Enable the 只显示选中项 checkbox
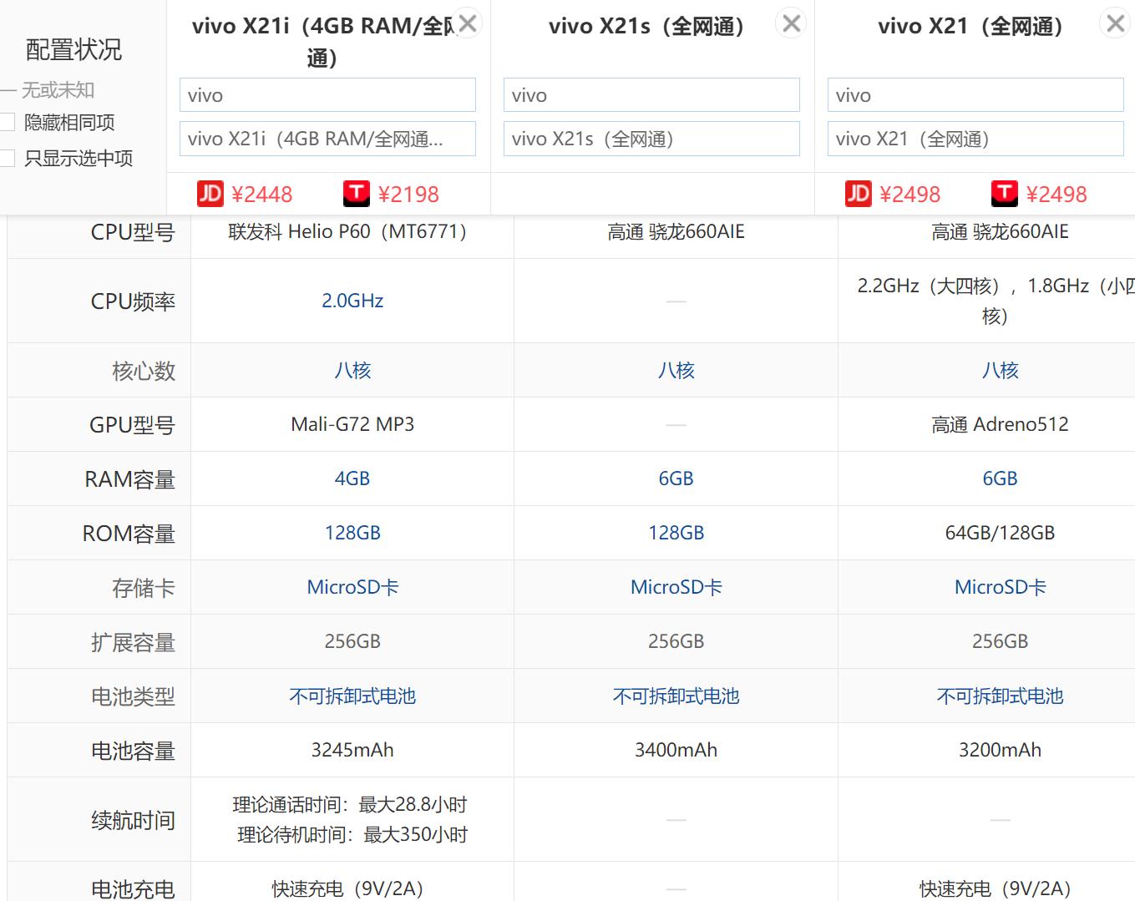 (x=8, y=158)
